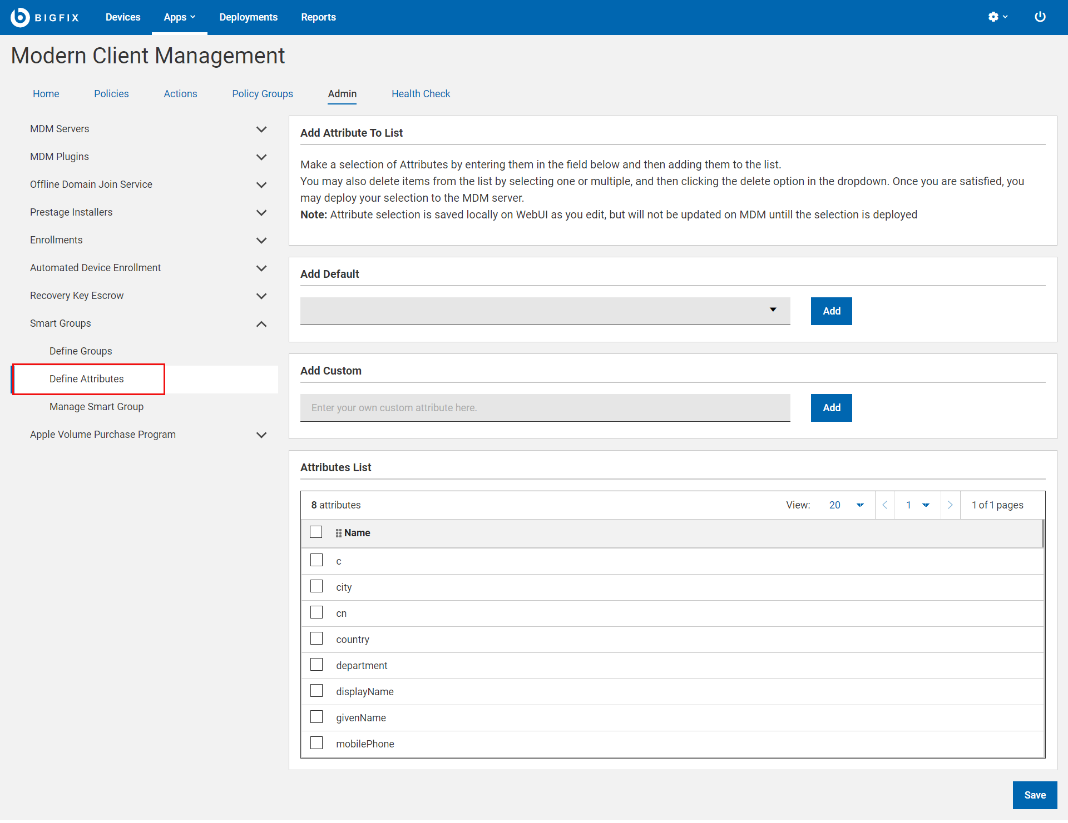The width and height of the screenshot is (1068, 823).
Task: Switch to the Health Check tab
Action: click(421, 94)
